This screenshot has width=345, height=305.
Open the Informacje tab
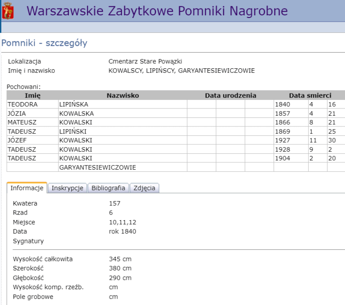(x=27, y=188)
